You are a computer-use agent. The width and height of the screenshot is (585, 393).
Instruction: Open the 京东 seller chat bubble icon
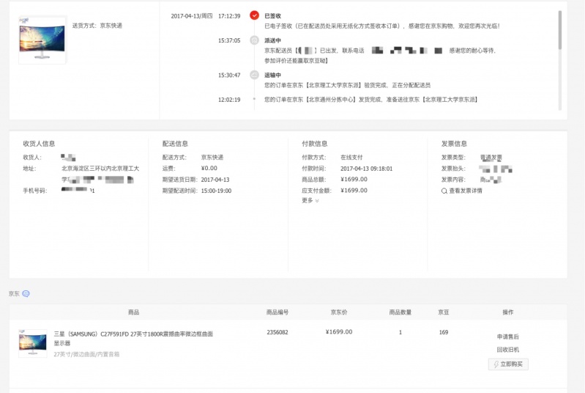[x=26, y=293]
